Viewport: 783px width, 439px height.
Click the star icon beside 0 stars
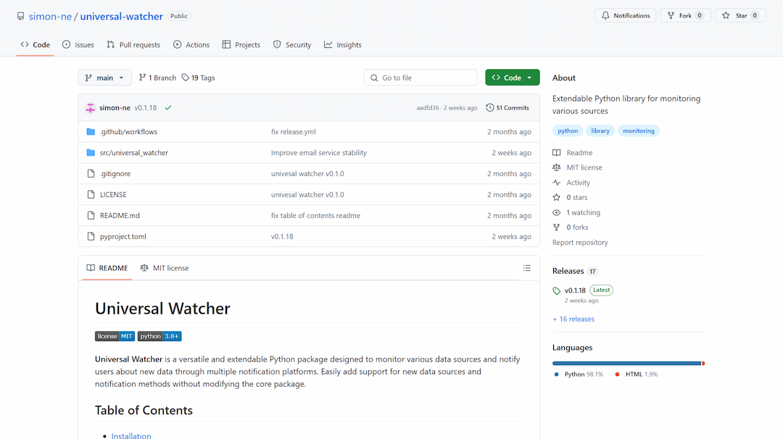click(556, 198)
